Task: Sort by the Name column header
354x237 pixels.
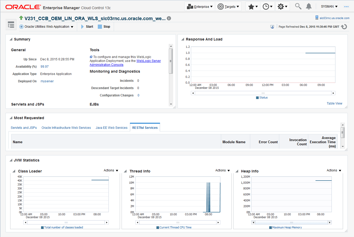Action: (x=116, y=142)
